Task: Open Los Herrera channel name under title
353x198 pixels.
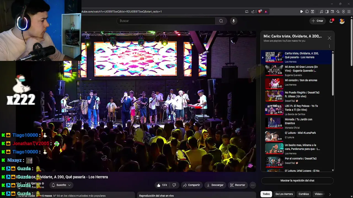Action: point(33,183)
